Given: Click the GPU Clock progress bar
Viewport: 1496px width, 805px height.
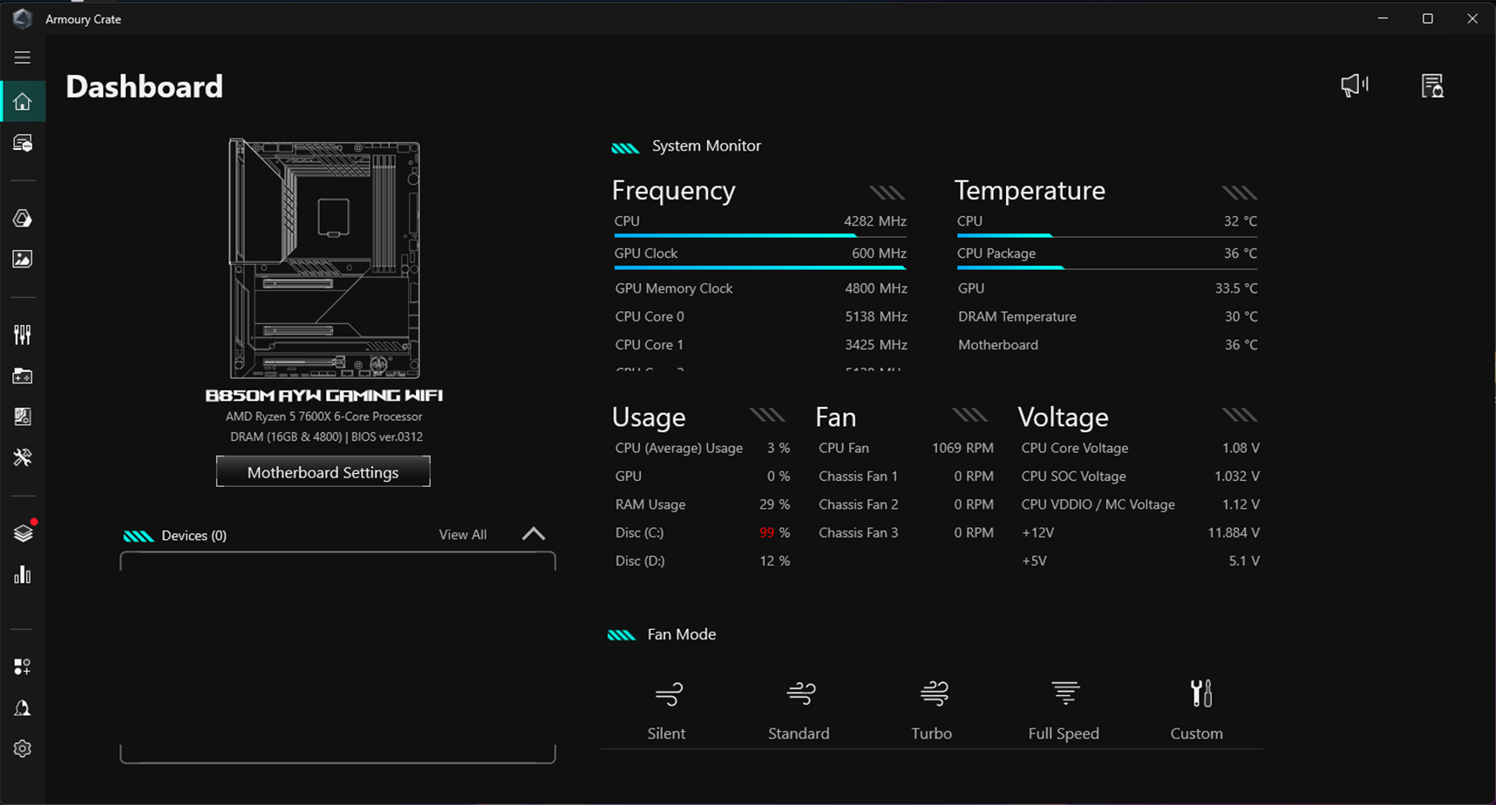Looking at the screenshot, I should [x=760, y=267].
